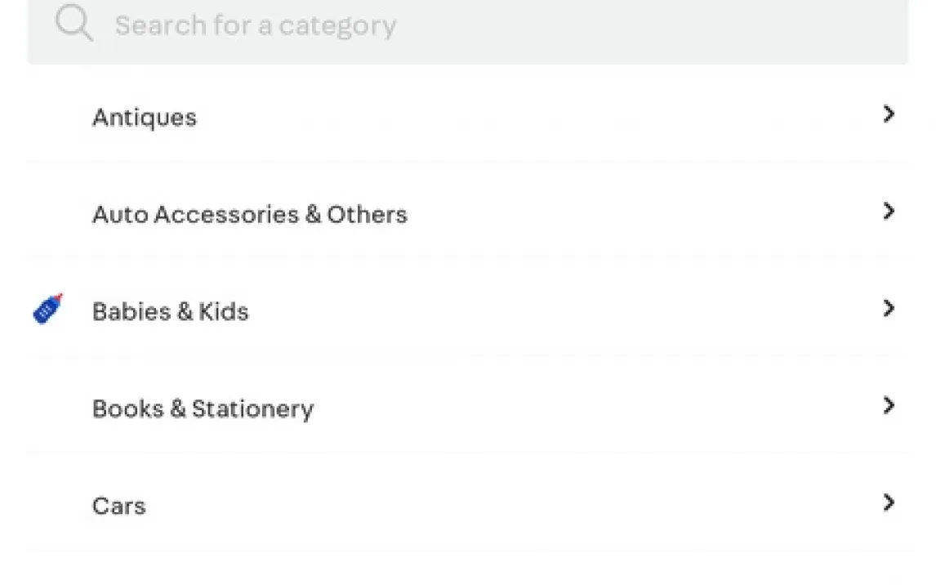Viewport: 936px width, 585px height.
Task: Click the search placeholder text
Action: (x=255, y=25)
